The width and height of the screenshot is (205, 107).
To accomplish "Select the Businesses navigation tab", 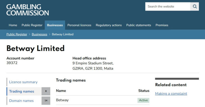I will 55,25.
